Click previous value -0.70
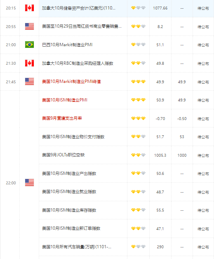The height and width of the screenshot is (259, 214). (160, 119)
